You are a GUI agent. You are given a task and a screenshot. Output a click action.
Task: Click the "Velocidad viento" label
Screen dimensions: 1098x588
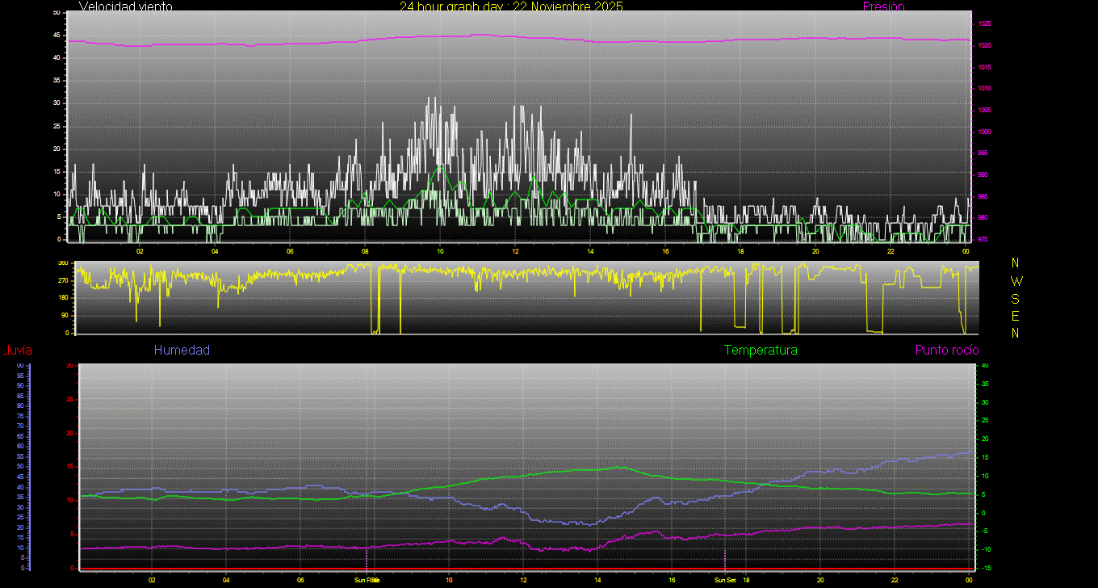125,6
